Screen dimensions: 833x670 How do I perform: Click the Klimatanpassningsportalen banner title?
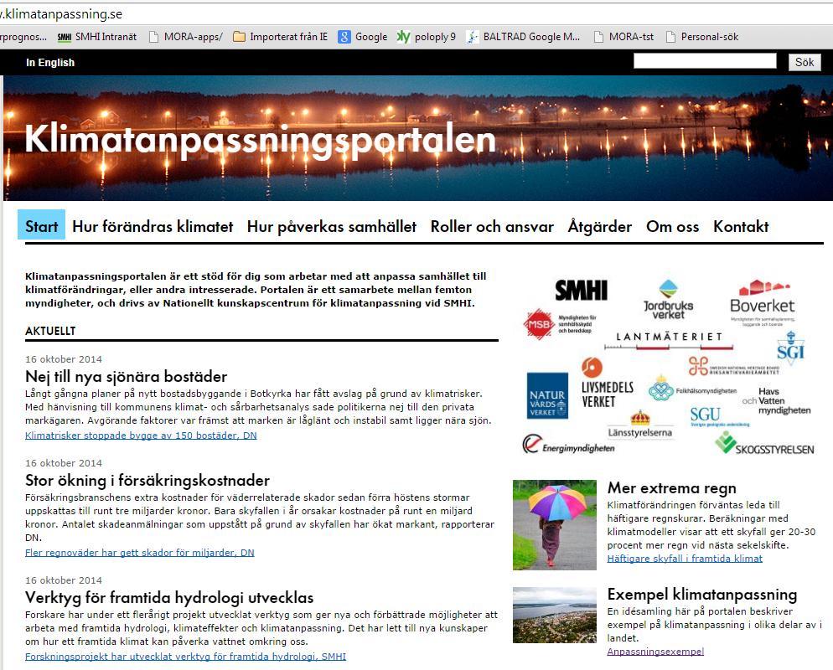pyautogui.click(x=261, y=140)
